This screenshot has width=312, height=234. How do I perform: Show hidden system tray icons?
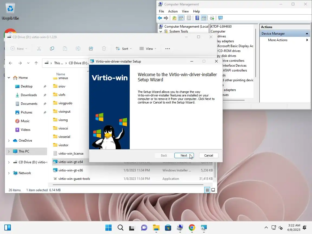pyautogui.click(x=266, y=227)
